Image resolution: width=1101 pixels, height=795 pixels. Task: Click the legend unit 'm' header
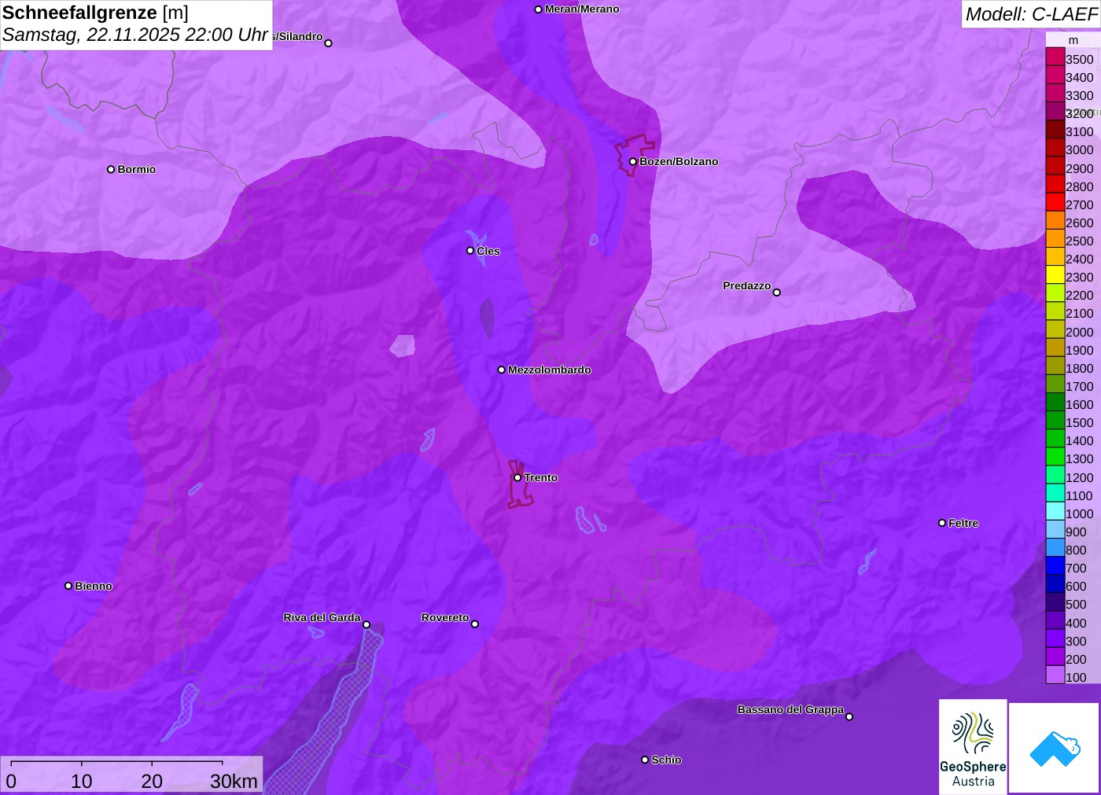coord(1073,40)
